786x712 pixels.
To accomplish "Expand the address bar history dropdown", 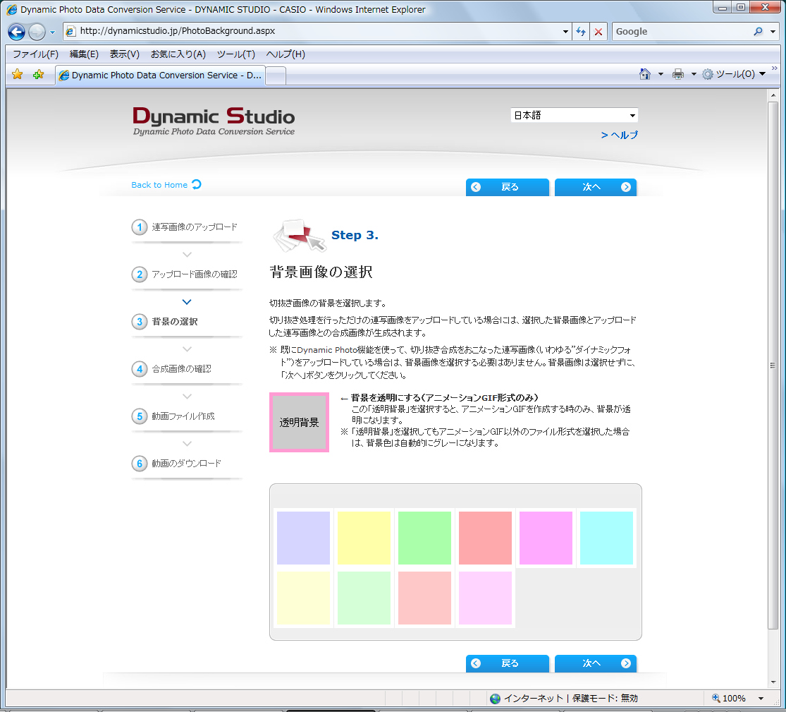I will (565, 31).
